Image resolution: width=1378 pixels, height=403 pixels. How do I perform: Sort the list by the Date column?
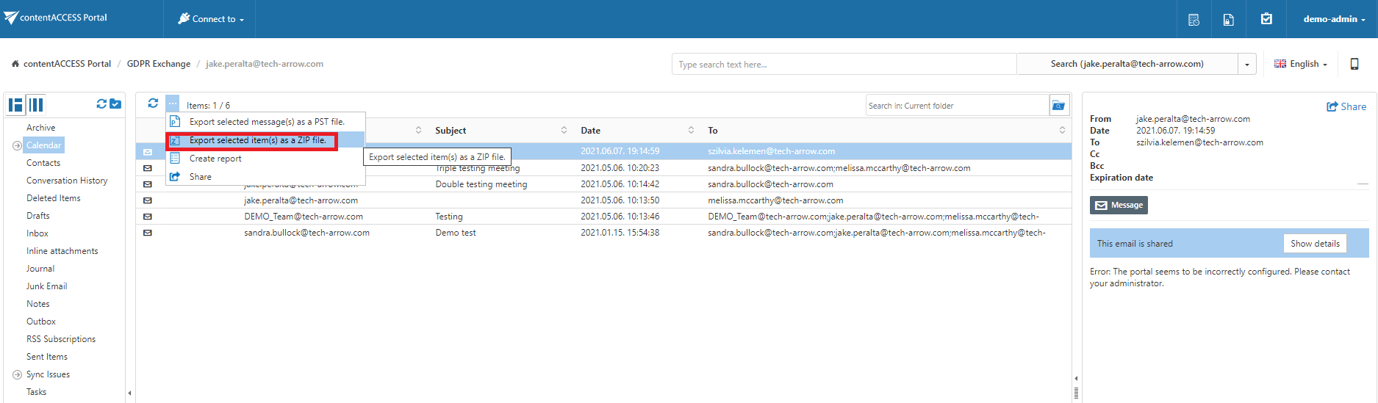coord(590,131)
